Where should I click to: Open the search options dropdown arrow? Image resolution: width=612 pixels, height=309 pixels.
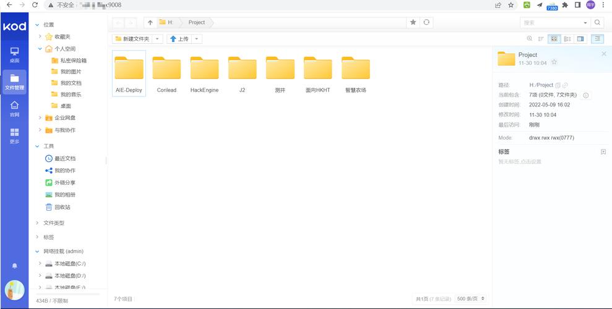coord(585,23)
